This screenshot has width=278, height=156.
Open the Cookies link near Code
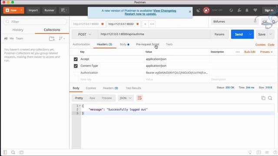(261, 45)
